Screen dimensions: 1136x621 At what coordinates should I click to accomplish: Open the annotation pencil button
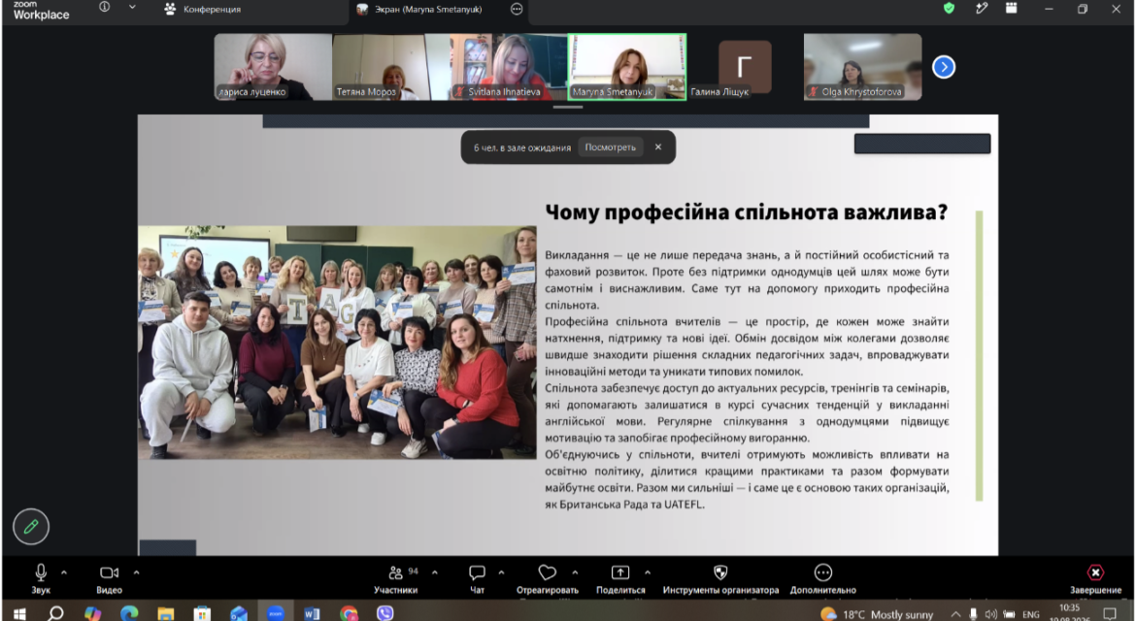coord(31,526)
